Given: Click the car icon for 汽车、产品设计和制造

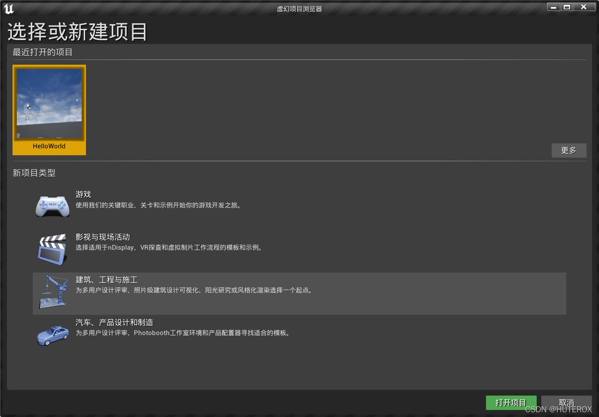Looking at the screenshot, I should point(52,335).
